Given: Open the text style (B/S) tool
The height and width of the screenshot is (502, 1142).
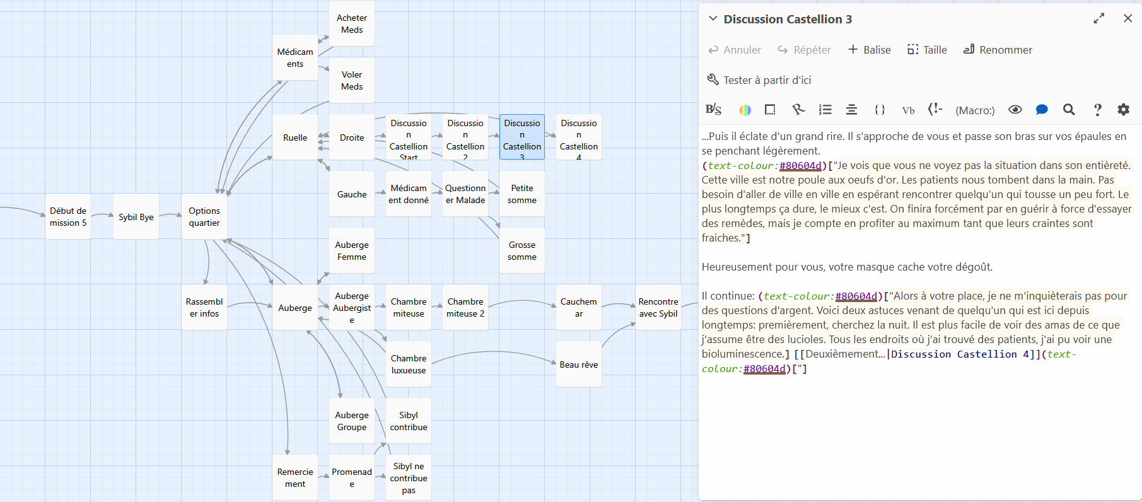Looking at the screenshot, I should click(x=713, y=110).
